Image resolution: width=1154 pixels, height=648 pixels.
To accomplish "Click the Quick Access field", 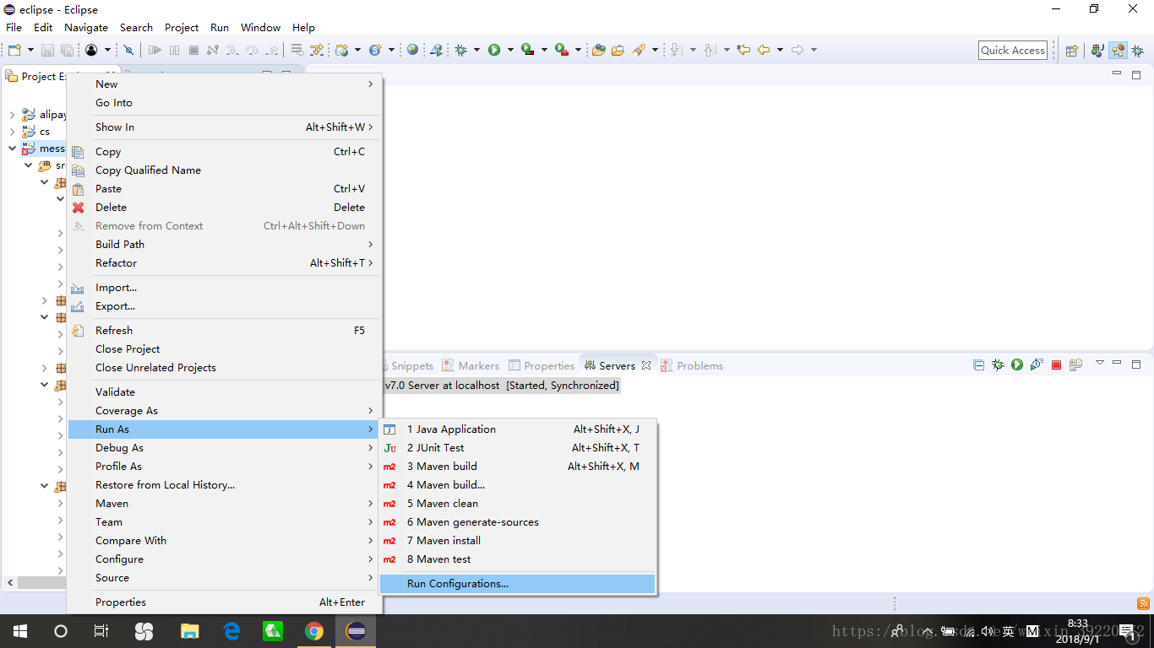I will (1012, 50).
